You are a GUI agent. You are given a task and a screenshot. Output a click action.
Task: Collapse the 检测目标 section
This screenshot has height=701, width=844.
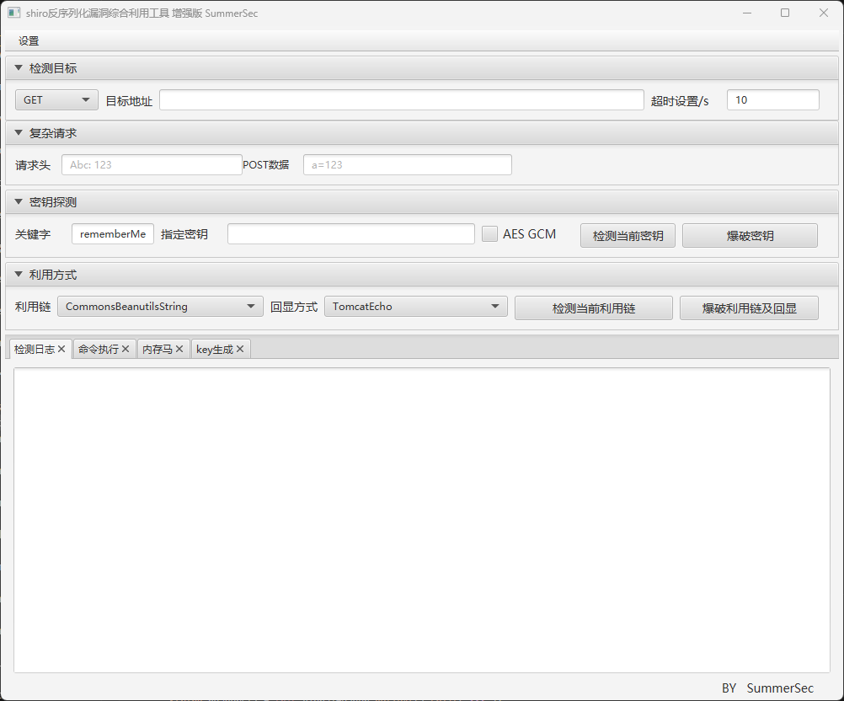pos(19,68)
